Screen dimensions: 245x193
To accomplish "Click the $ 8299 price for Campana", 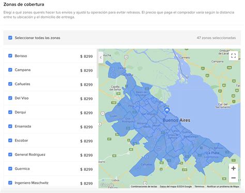I will coord(86,71).
